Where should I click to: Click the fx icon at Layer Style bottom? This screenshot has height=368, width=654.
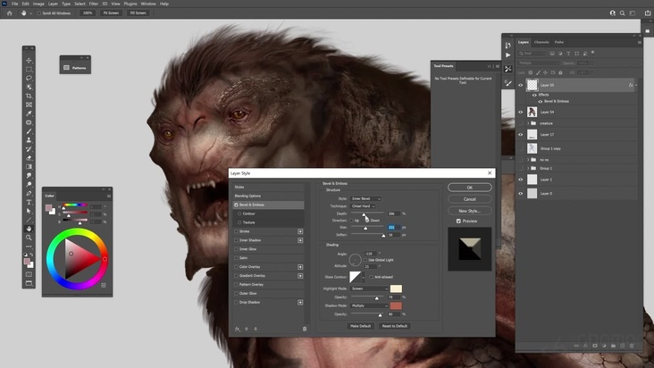tap(238, 329)
